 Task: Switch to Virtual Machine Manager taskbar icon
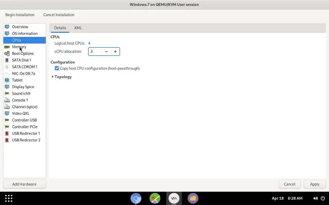coord(174,198)
